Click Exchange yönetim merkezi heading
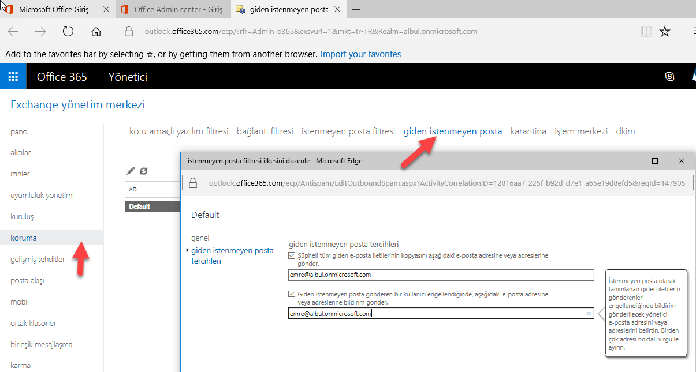Image resolution: width=696 pixels, height=372 pixels. tap(78, 105)
